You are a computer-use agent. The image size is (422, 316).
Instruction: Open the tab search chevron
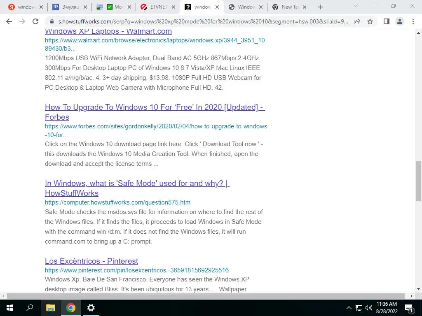tap(356, 6)
